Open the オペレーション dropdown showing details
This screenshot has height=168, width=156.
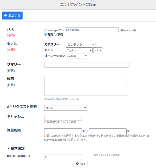click(77, 56)
